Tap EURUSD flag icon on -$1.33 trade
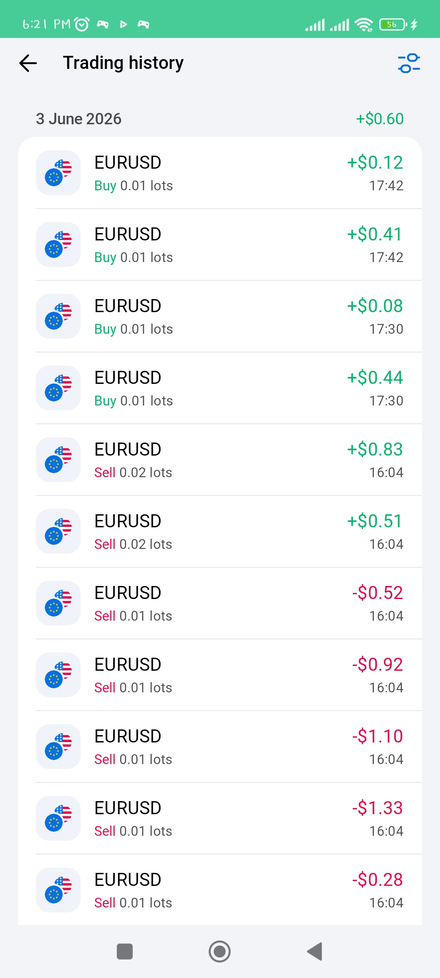440x978 pixels. (x=58, y=818)
